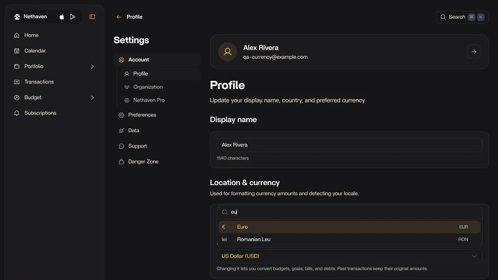Click the Calendar sidebar icon
The width and height of the screenshot is (498, 280).
[17, 51]
